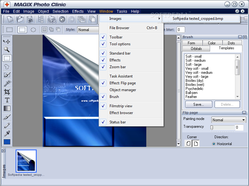Switch to the Dots tab

coord(231,43)
